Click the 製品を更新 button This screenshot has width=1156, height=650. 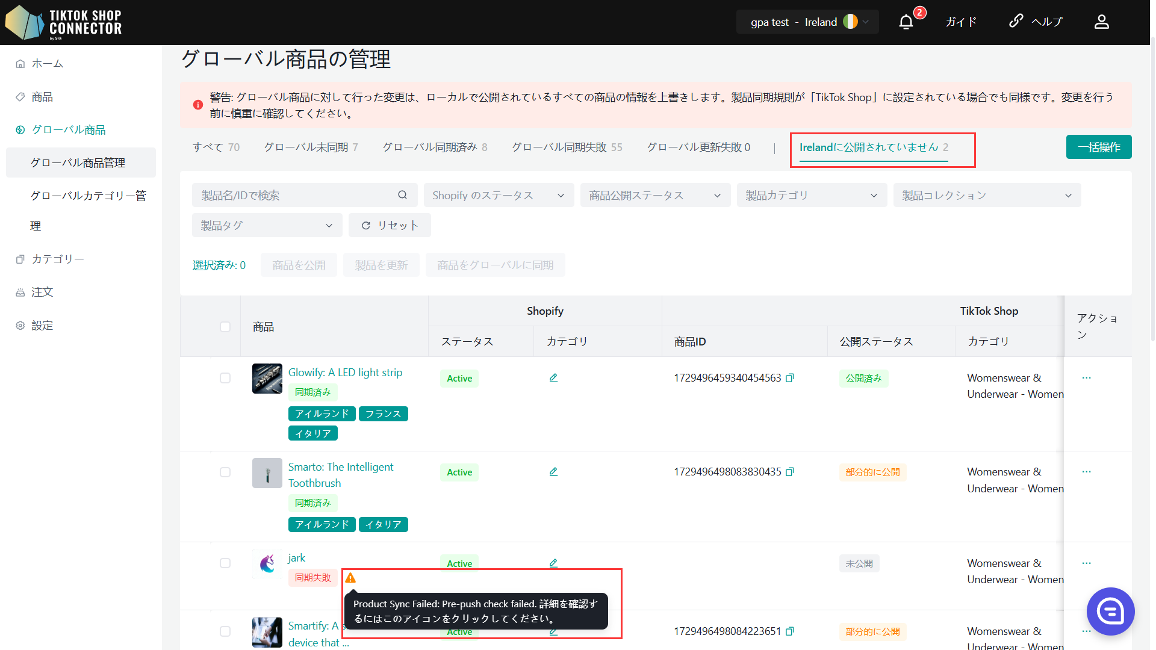[381, 265]
